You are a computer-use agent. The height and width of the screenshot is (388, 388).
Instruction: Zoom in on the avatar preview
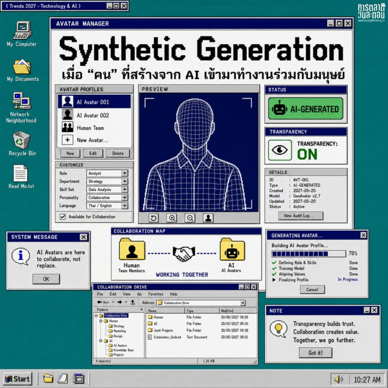[172, 218]
